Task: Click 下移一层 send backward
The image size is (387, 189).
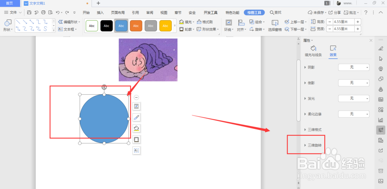Action: coord(295,29)
